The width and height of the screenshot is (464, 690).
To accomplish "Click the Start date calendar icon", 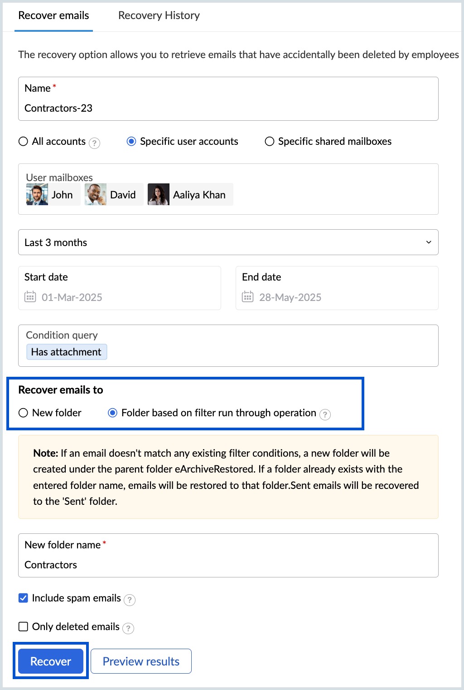I will click(x=30, y=297).
